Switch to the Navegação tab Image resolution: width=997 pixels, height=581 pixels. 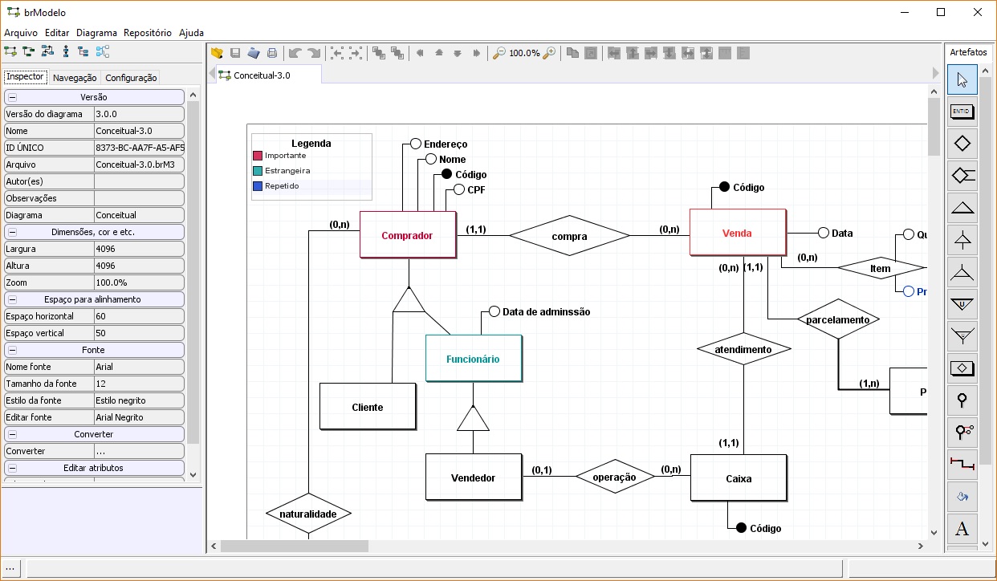(x=75, y=78)
